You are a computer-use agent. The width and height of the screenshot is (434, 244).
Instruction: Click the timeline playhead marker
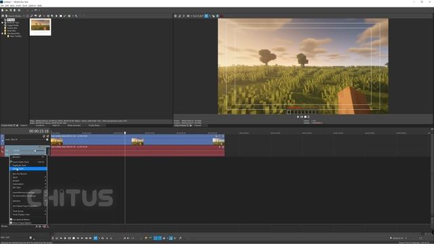pyautogui.click(x=125, y=133)
